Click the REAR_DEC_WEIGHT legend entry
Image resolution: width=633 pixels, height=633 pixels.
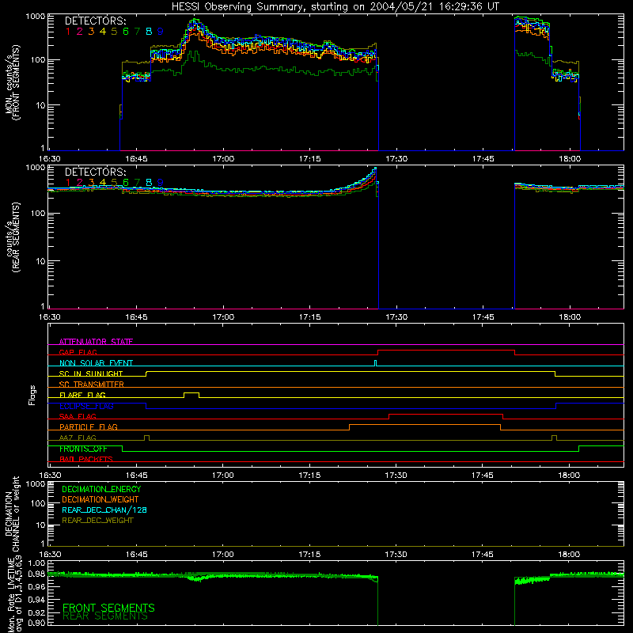tap(97, 521)
